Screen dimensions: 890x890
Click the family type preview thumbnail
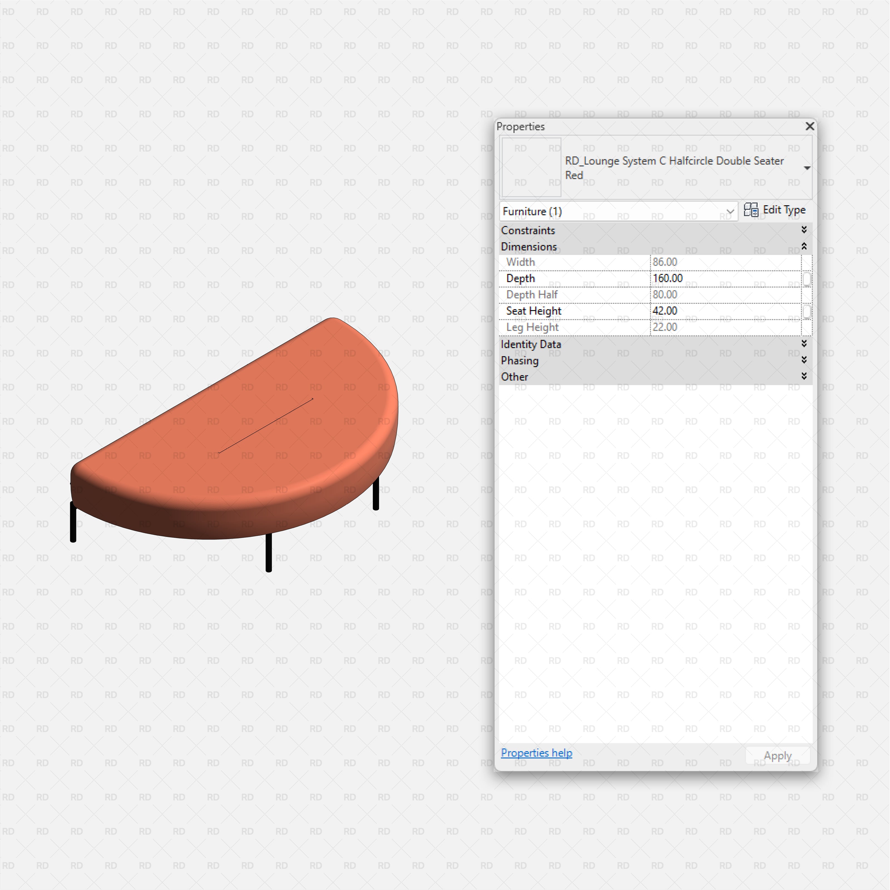pos(531,167)
